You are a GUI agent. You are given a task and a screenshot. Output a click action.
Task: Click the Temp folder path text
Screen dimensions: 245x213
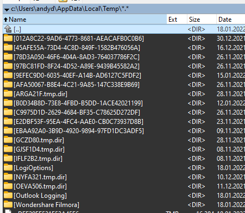point(70,9)
